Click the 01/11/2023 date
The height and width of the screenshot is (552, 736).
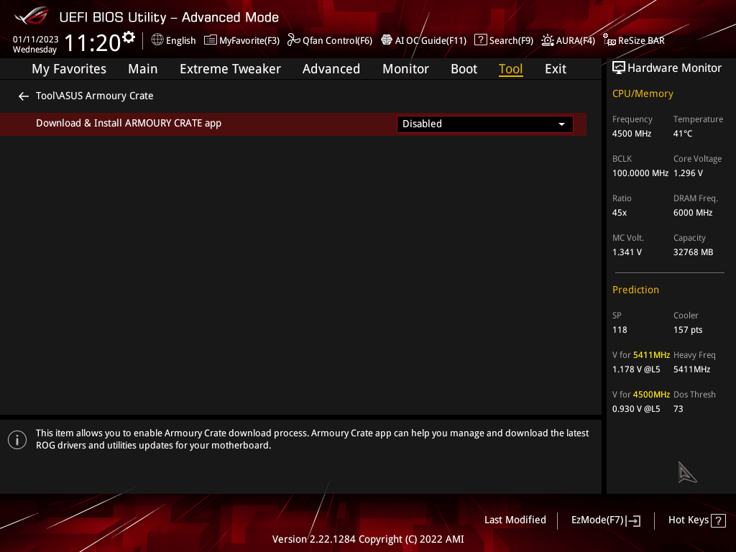36,40
